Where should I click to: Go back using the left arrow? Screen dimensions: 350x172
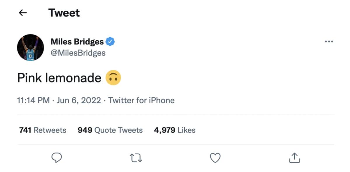(x=23, y=13)
